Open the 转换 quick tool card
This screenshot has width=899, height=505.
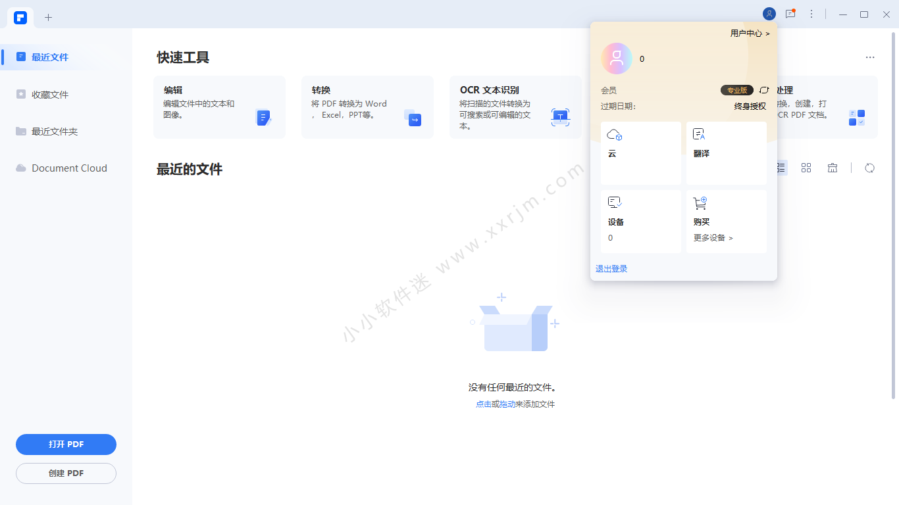point(367,107)
